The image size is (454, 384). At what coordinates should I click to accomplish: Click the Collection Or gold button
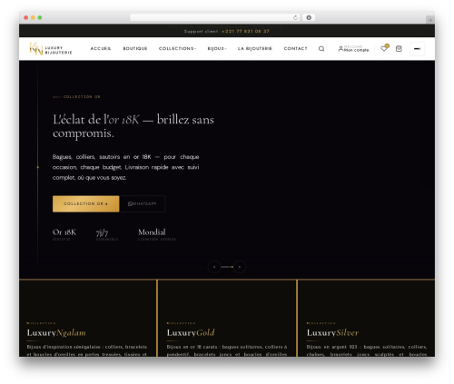point(86,204)
